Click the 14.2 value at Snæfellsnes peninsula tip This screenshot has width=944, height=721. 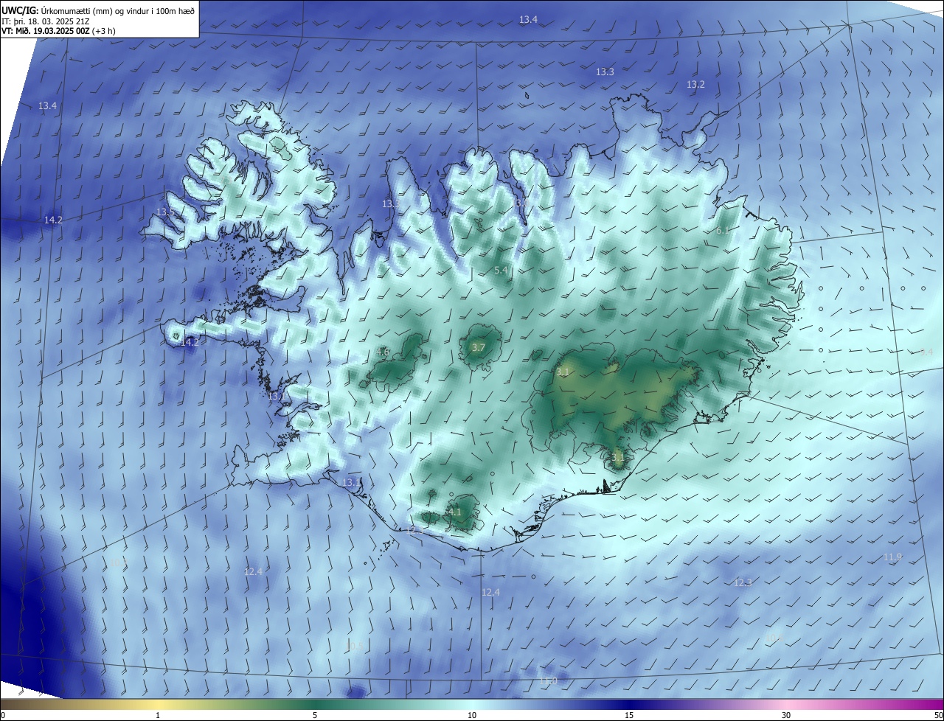190,343
